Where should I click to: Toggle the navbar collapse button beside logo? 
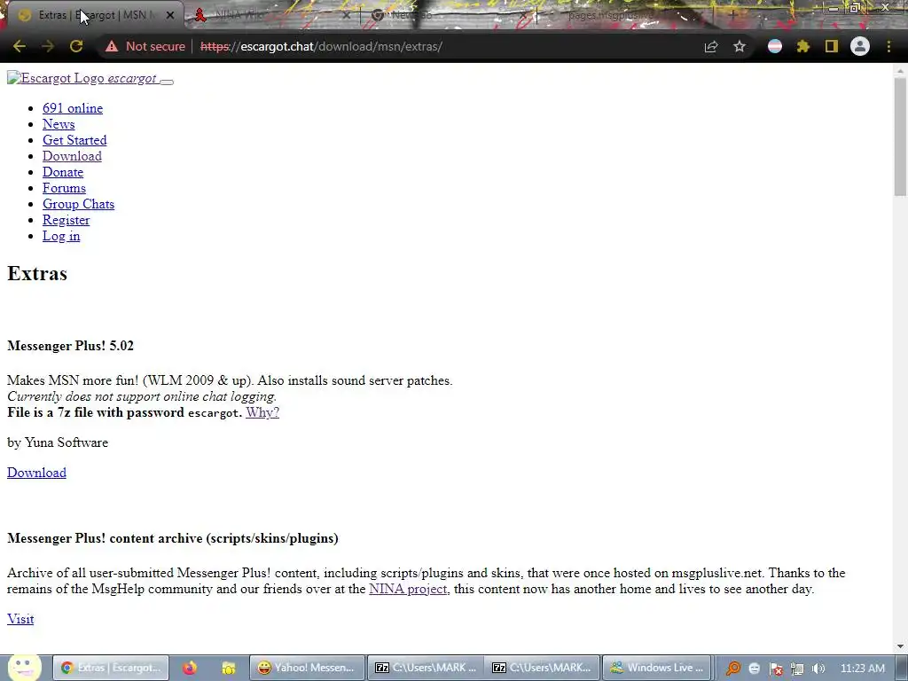coord(167,82)
